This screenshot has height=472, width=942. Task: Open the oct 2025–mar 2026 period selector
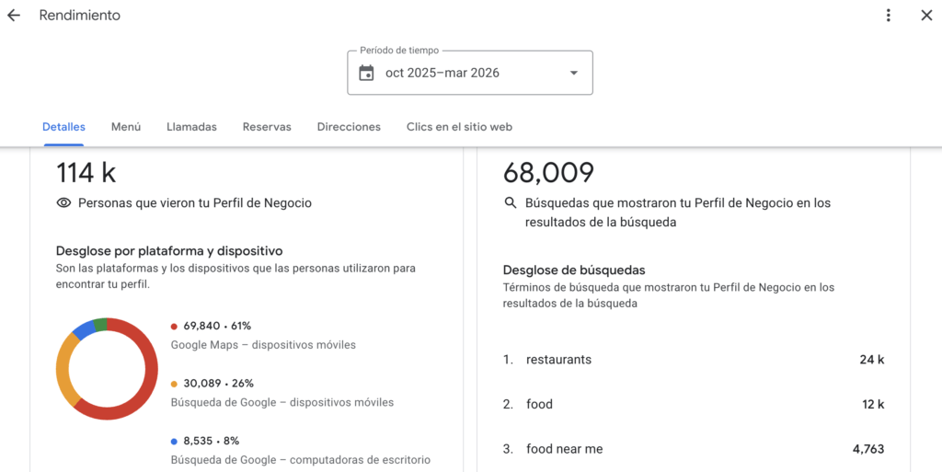pos(469,74)
